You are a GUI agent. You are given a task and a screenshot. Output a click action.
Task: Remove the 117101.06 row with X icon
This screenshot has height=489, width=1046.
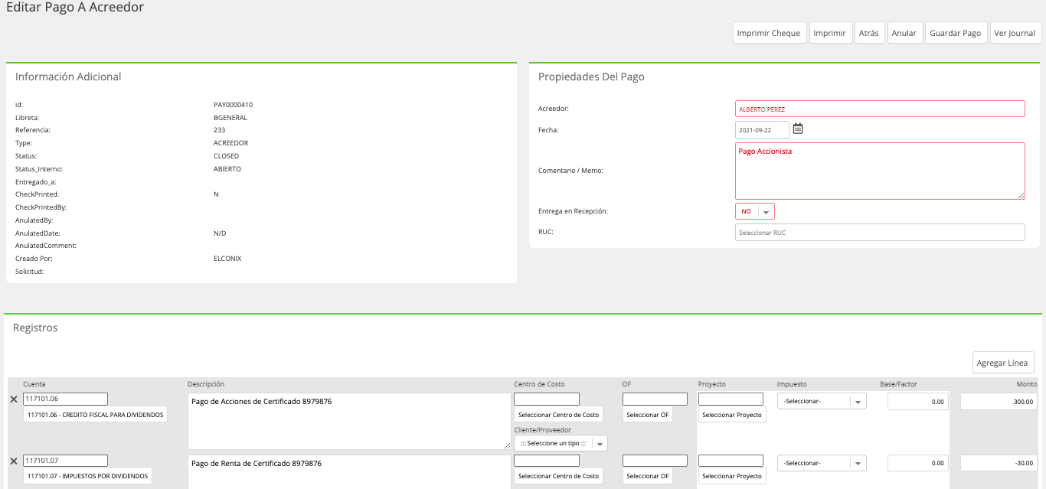[x=13, y=399]
